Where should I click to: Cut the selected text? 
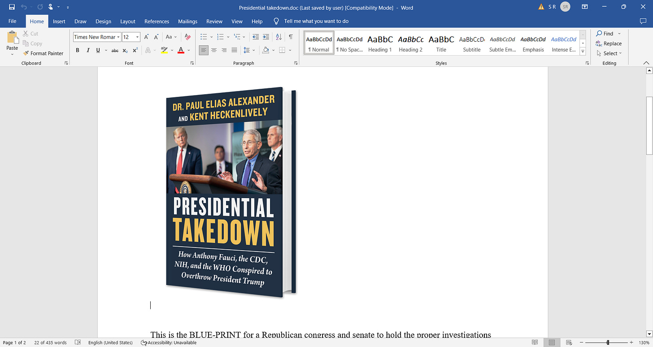[30, 34]
